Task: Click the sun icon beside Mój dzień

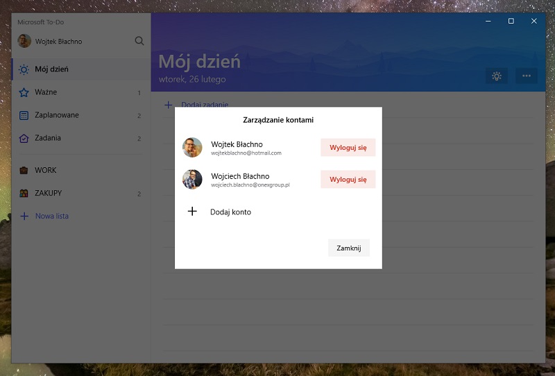Action: coord(24,69)
